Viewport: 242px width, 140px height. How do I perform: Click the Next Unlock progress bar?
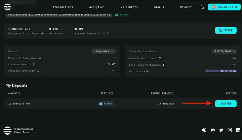[x=221, y=71]
